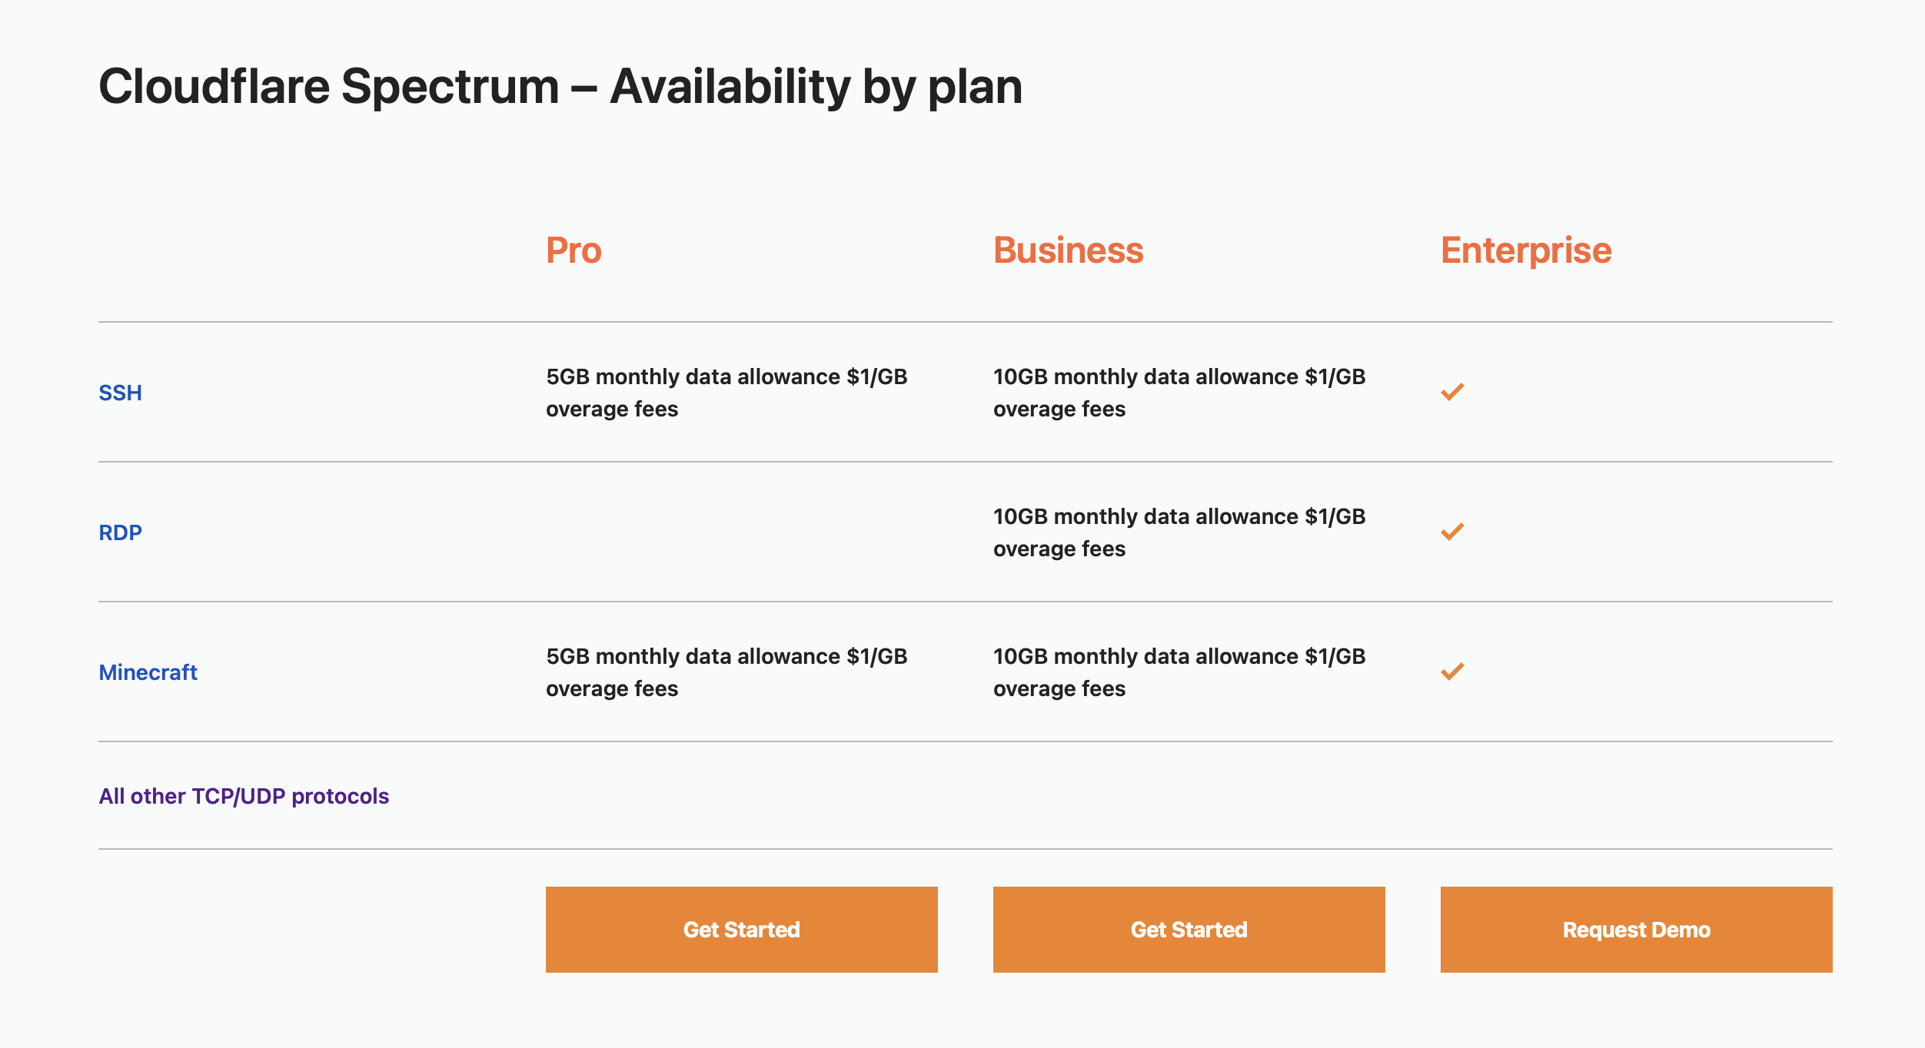
Task: Click Request Demo for the Enterprise plan
Action: tap(1636, 929)
